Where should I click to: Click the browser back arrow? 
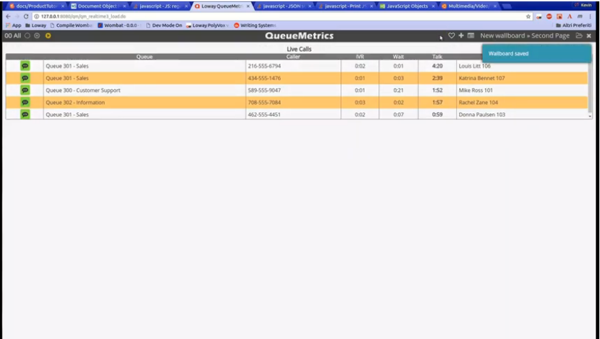pyautogui.click(x=8, y=16)
